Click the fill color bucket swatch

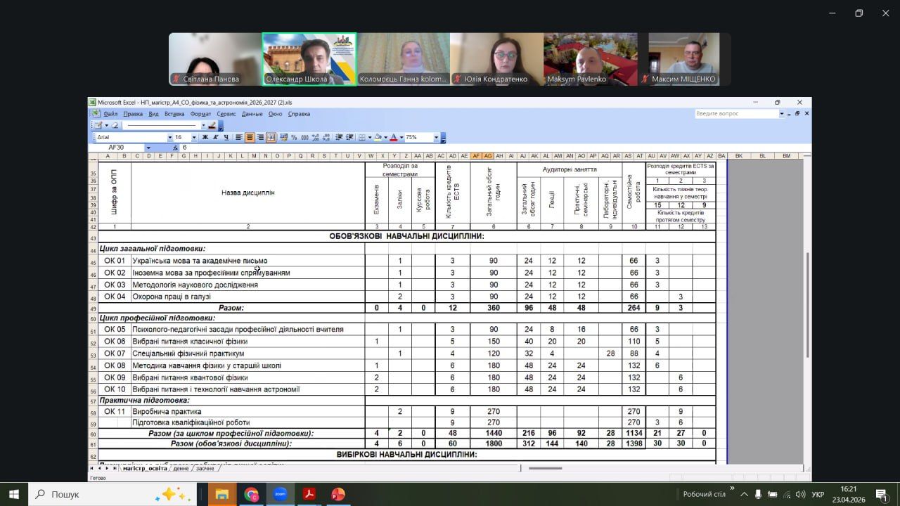[x=378, y=138]
